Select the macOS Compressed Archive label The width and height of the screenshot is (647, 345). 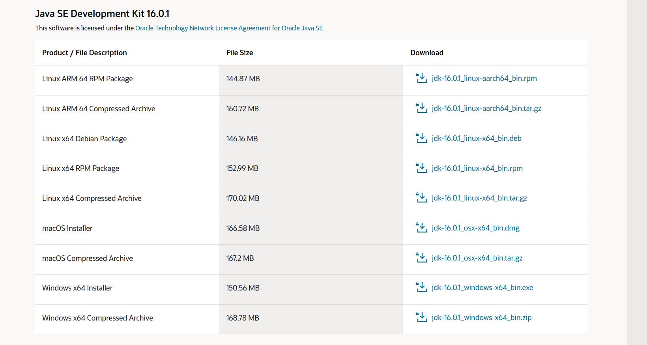87,258
